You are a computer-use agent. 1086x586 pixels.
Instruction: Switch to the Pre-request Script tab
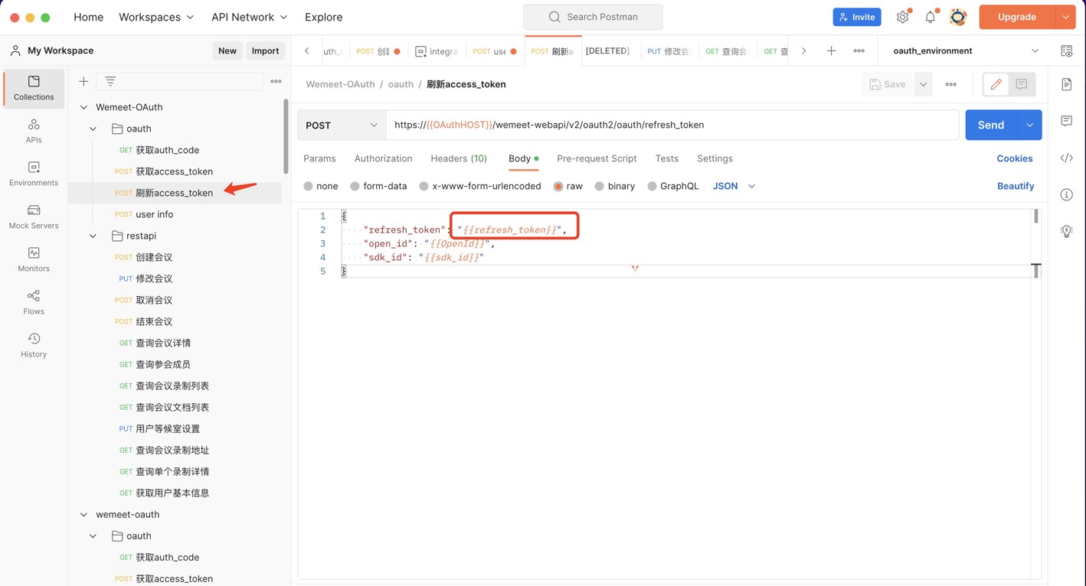[x=597, y=158]
